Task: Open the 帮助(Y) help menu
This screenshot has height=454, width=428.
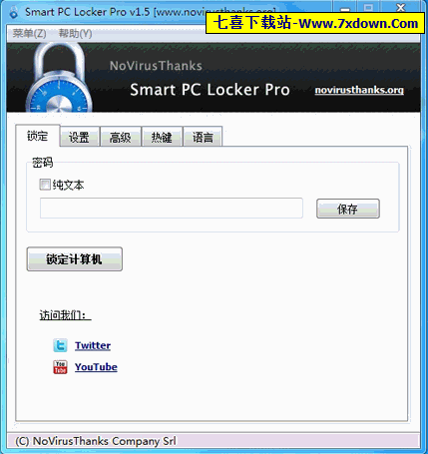Action: 75,33
